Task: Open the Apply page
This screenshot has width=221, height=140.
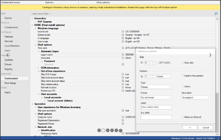Action: 7,92
